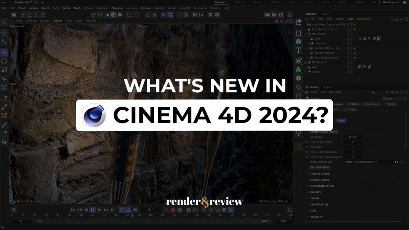Click the red Record Active Objects icon

click(173, 210)
